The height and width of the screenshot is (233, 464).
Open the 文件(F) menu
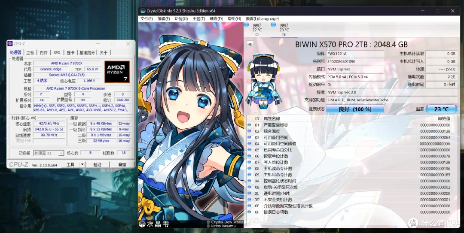tap(147, 18)
